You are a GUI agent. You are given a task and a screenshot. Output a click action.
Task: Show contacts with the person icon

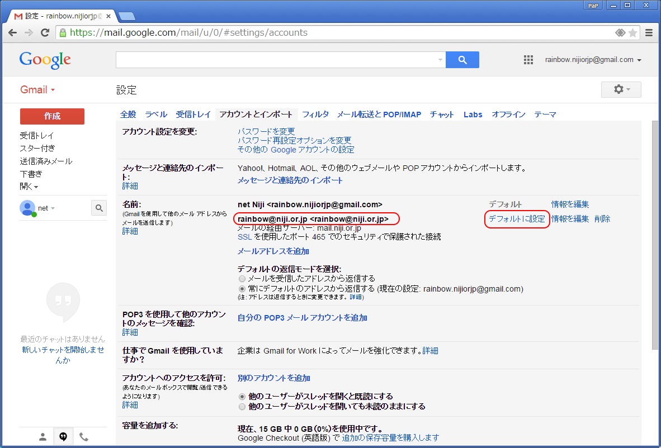(x=43, y=437)
